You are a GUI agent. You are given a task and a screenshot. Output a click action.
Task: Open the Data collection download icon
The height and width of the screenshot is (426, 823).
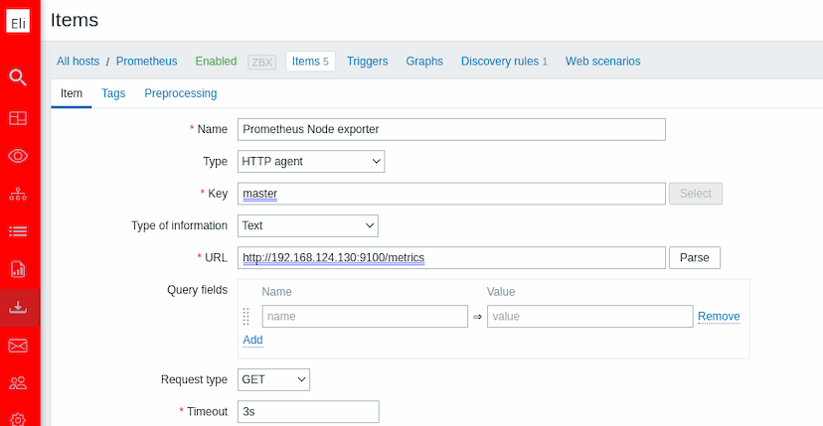18,307
